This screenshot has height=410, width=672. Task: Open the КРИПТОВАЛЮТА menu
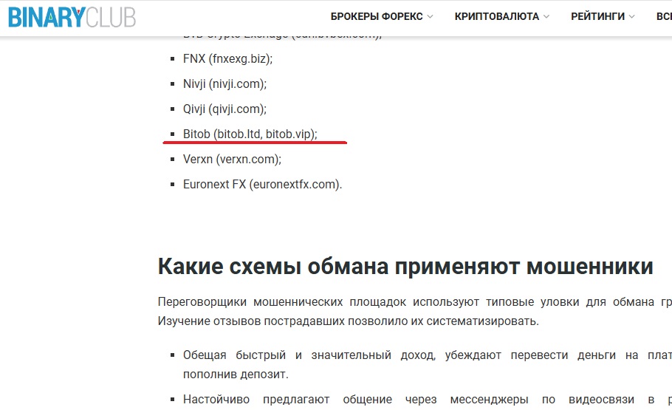[x=497, y=16]
